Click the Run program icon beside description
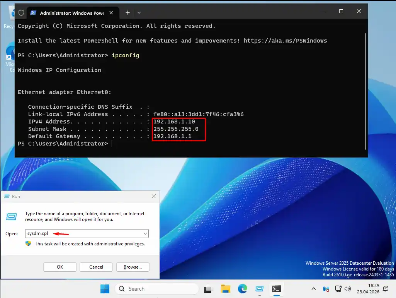The width and height of the screenshot is (396, 298). [x=11, y=217]
